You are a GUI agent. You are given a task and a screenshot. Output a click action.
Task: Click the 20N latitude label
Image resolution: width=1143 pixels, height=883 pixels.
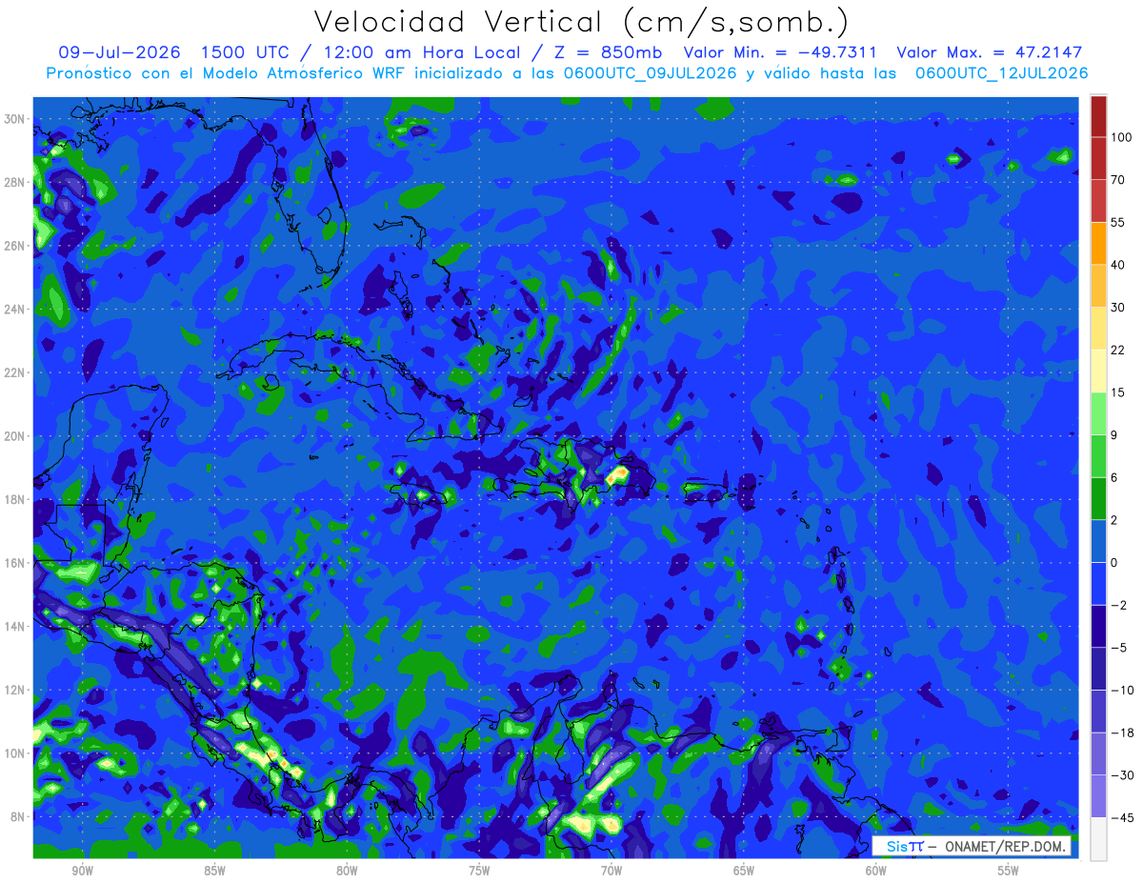click(15, 436)
